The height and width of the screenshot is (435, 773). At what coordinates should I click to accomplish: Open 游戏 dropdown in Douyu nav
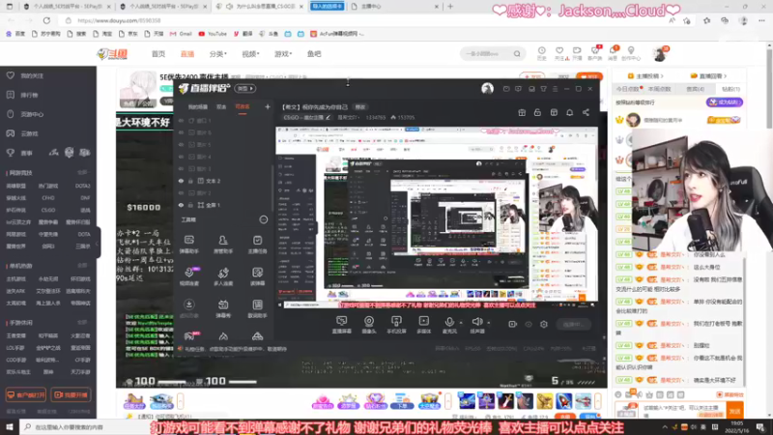pos(283,54)
